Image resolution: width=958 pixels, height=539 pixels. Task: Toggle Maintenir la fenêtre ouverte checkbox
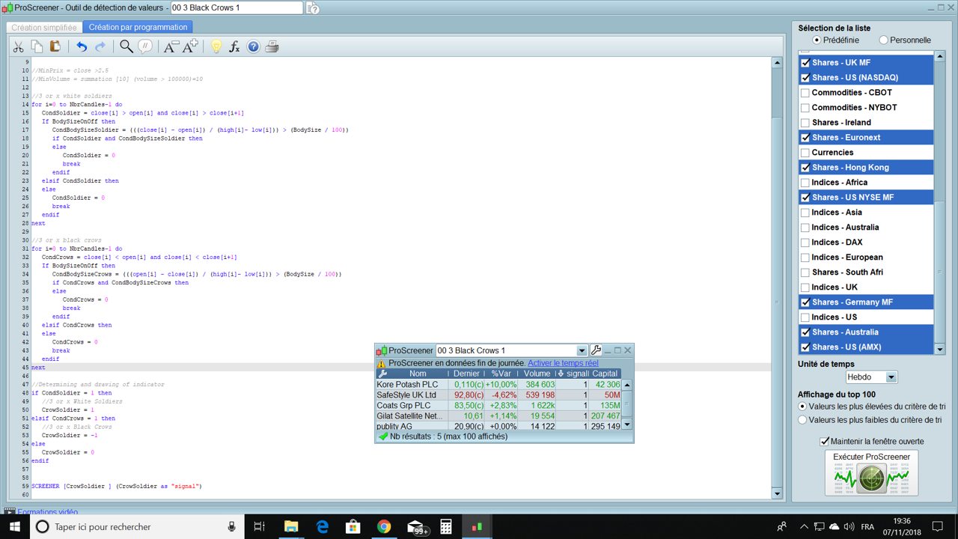point(825,442)
